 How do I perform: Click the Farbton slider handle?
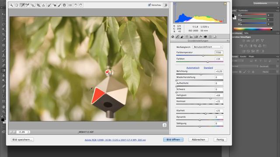[x=208, y=62]
